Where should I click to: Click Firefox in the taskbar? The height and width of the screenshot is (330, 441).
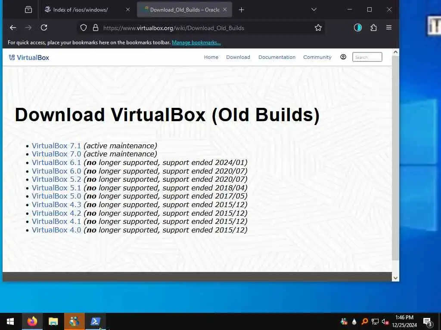(x=32, y=321)
